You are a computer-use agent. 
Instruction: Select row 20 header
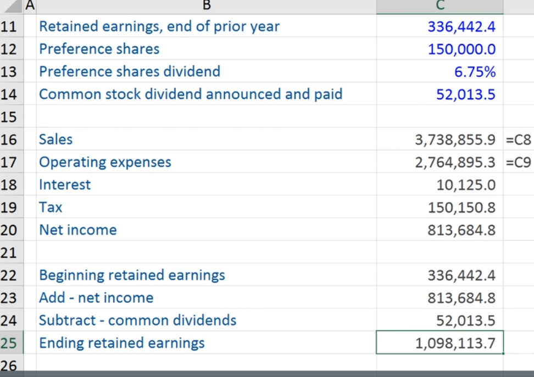click(12, 230)
